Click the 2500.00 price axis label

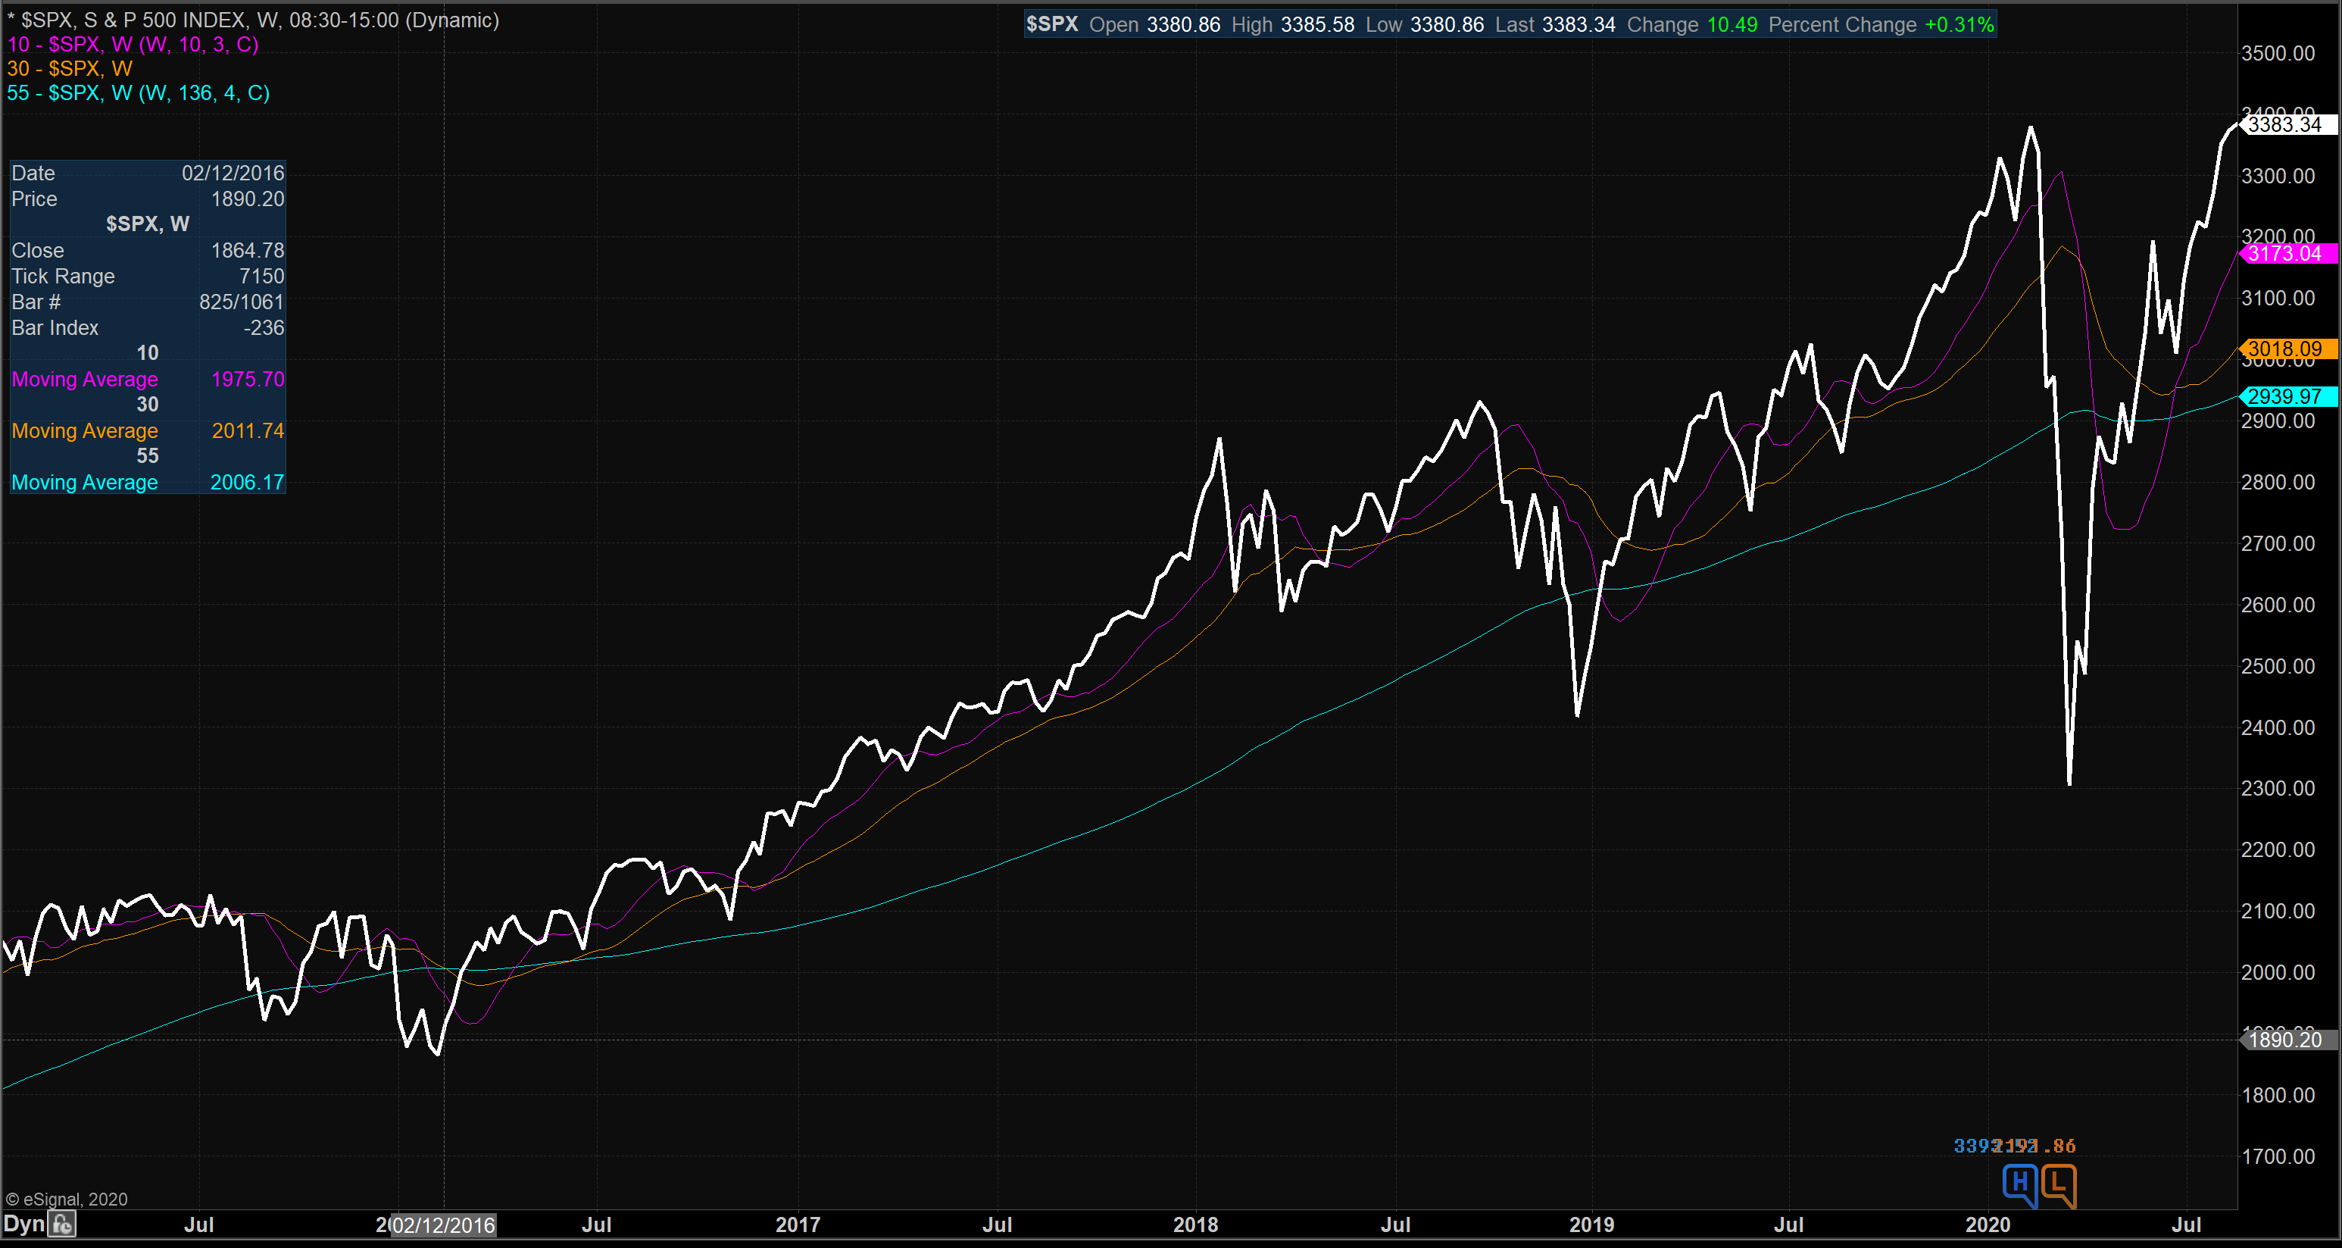2278,666
